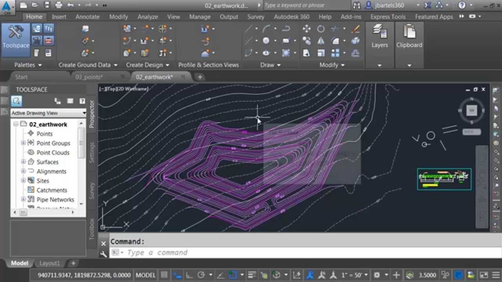This screenshot has height=282, width=502.
Task: Open the Annotate ribbon tab
Action: (x=87, y=16)
